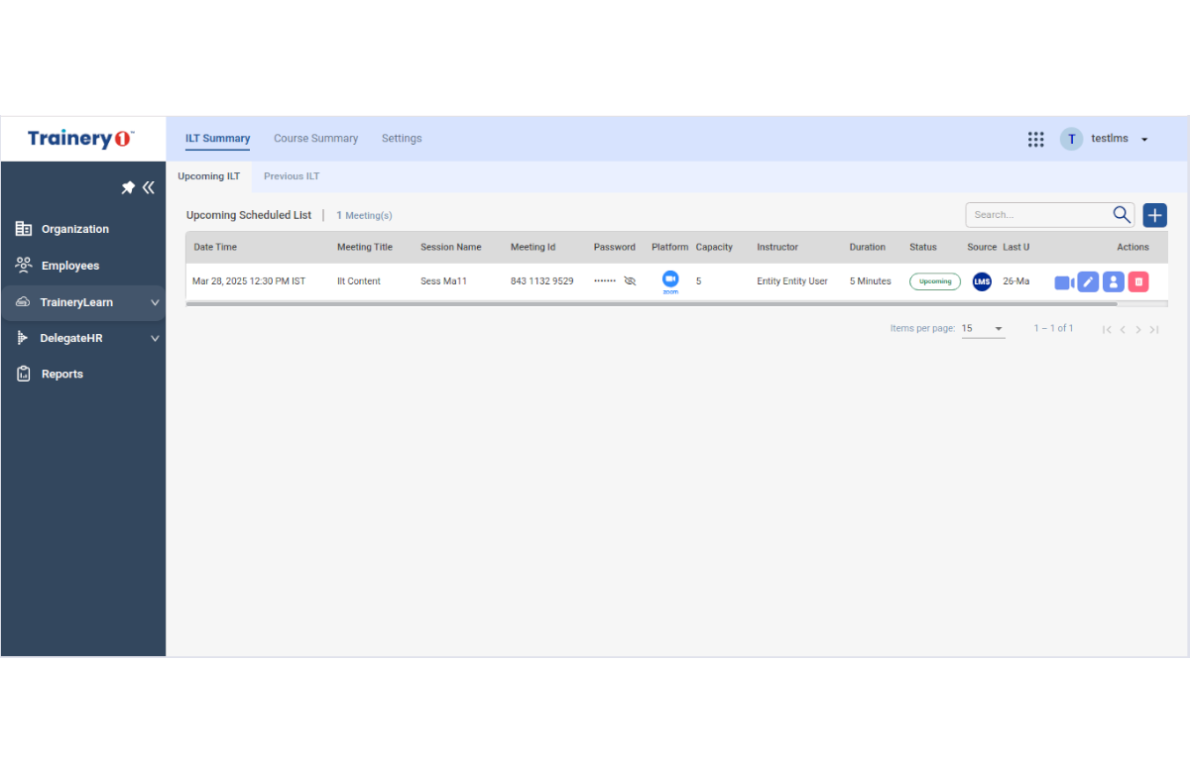The height and width of the screenshot is (773, 1190).
Task: Switch to the Previous ILT tab
Action: 292,176
